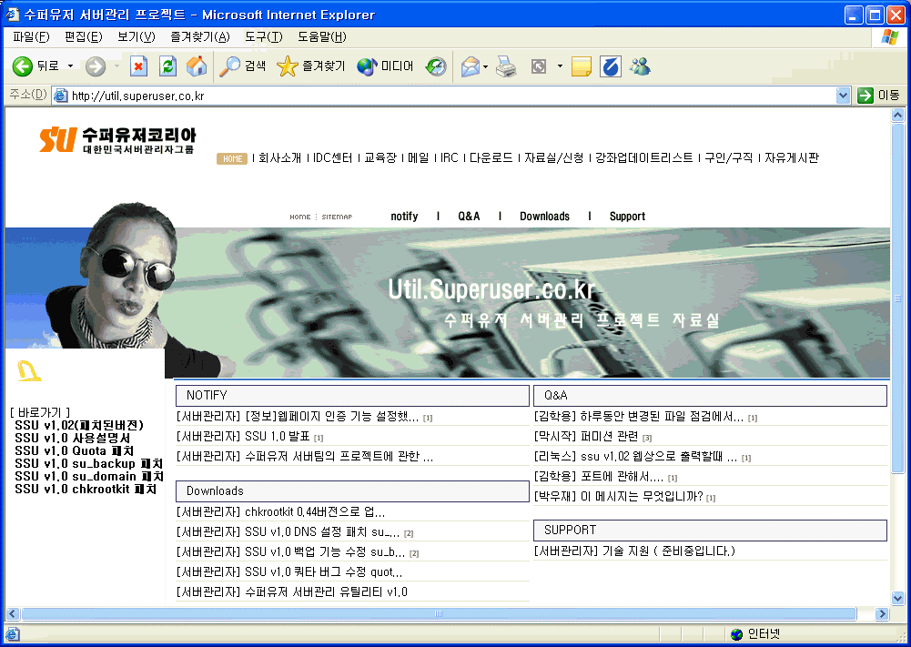Open the Forward button history dropdown arrow
This screenshot has width=911, height=647.
point(116,66)
